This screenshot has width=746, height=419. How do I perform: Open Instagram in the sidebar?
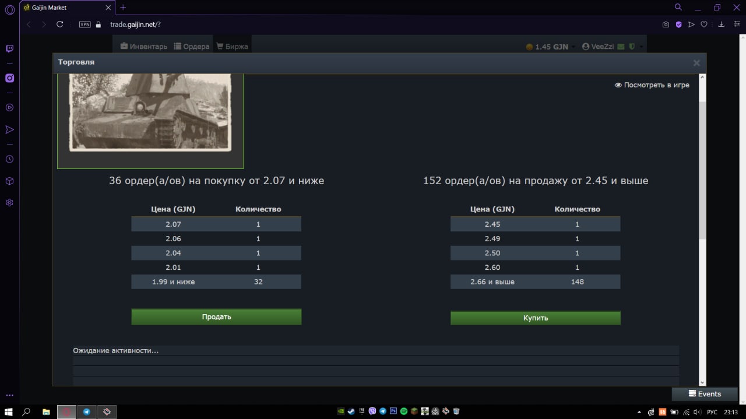pyautogui.click(x=9, y=78)
